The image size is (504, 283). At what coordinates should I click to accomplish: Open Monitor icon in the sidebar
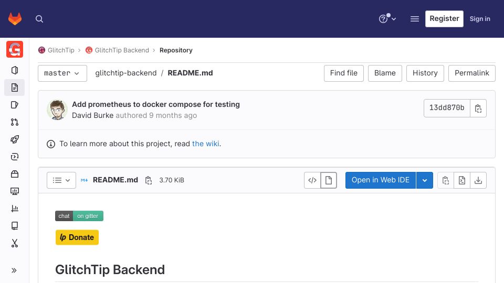click(15, 192)
